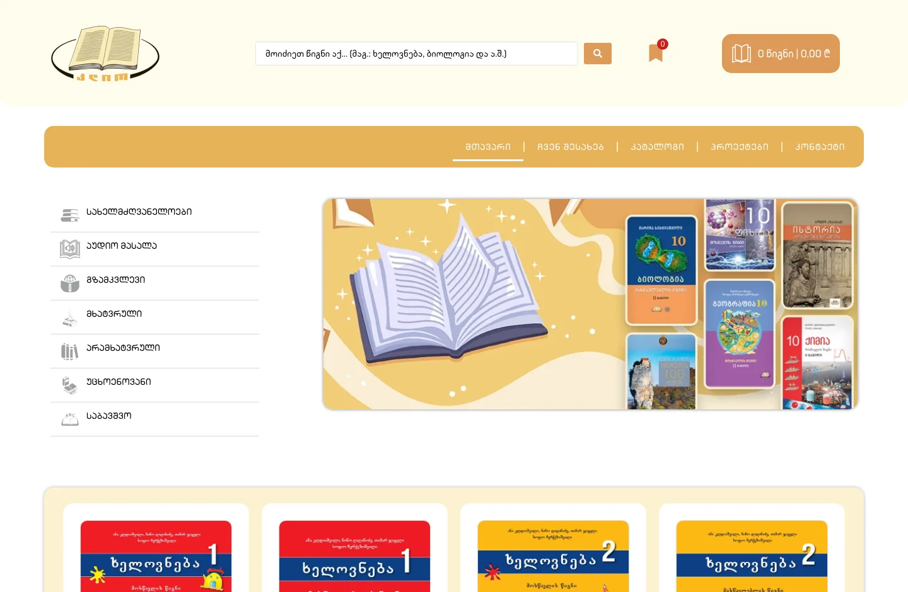Screen dimensions: 908x592
Task: Click the book icon in the cart button
Action: [x=742, y=54]
